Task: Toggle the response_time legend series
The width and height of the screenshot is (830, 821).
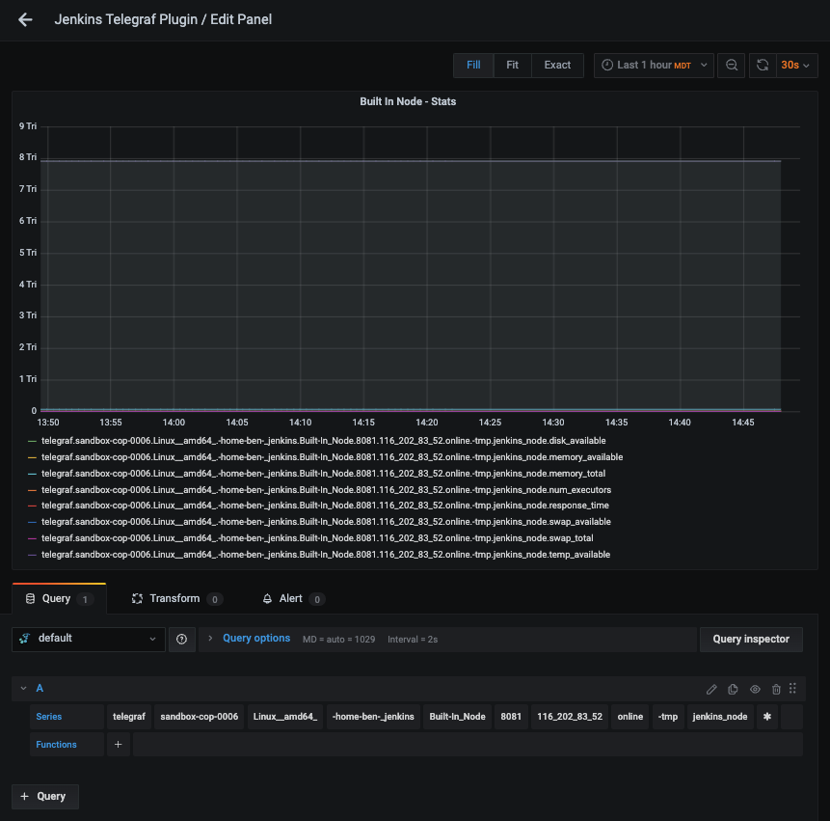Action: [x=325, y=506]
